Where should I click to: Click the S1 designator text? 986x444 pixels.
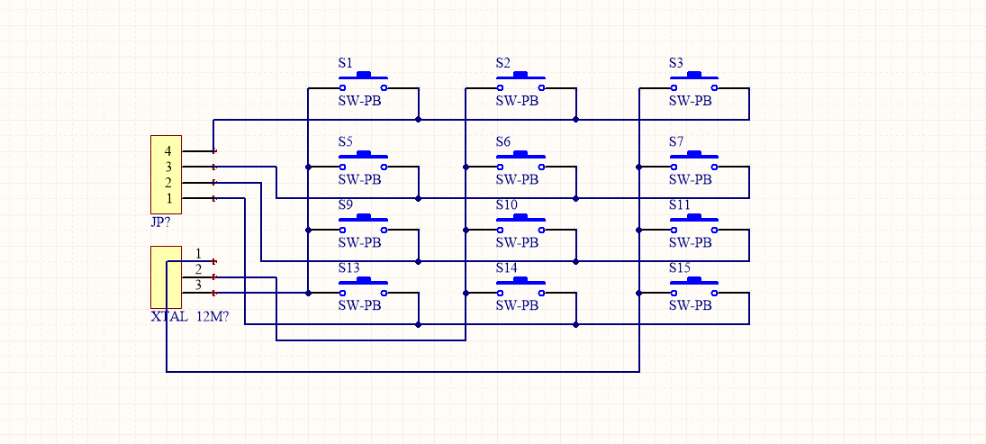pos(345,63)
